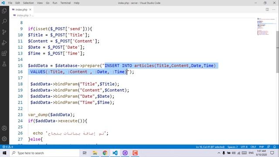Click the microphone tray icon
Viewport: 279px width, 157px height.
tap(224, 153)
